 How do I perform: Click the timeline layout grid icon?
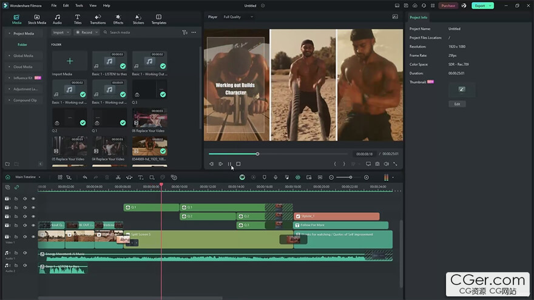(60, 177)
